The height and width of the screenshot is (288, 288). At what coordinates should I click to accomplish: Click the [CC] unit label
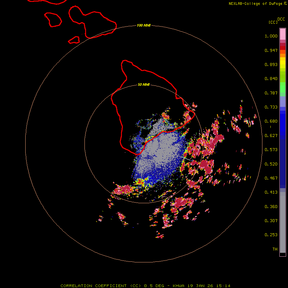point(273,22)
